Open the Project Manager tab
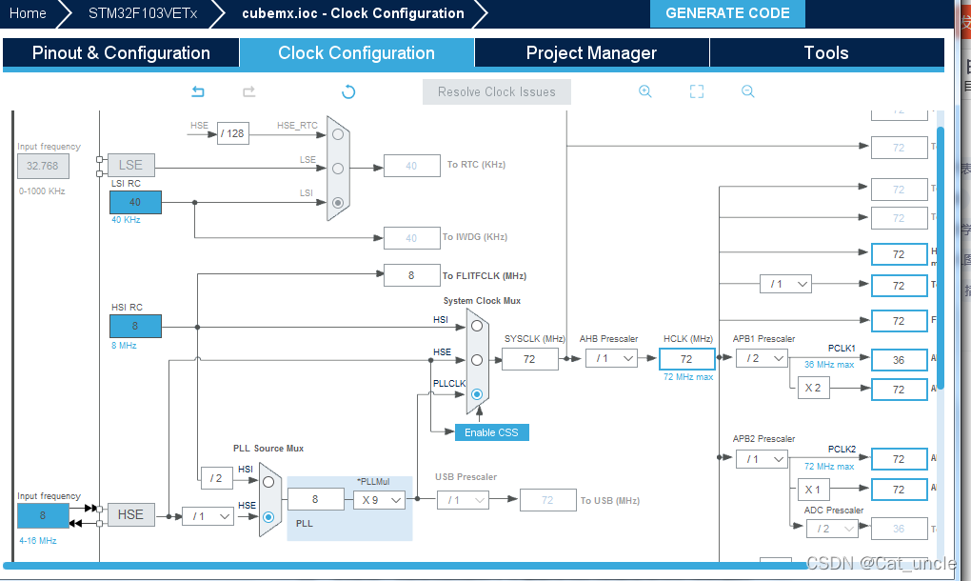This screenshot has height=581, width=971. (x=591, y=52)
